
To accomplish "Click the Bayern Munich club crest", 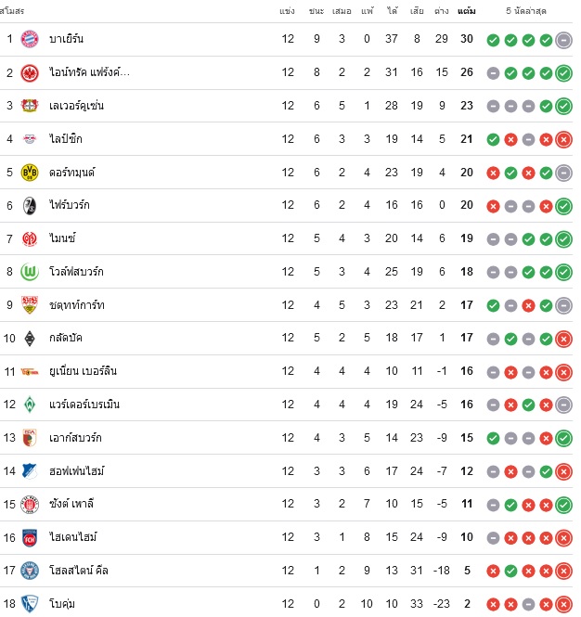I will pyautogui.click(x=30, y=39).
